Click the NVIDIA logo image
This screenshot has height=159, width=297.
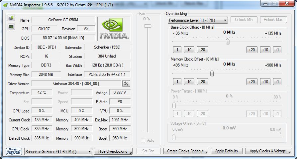coord(114,29)
